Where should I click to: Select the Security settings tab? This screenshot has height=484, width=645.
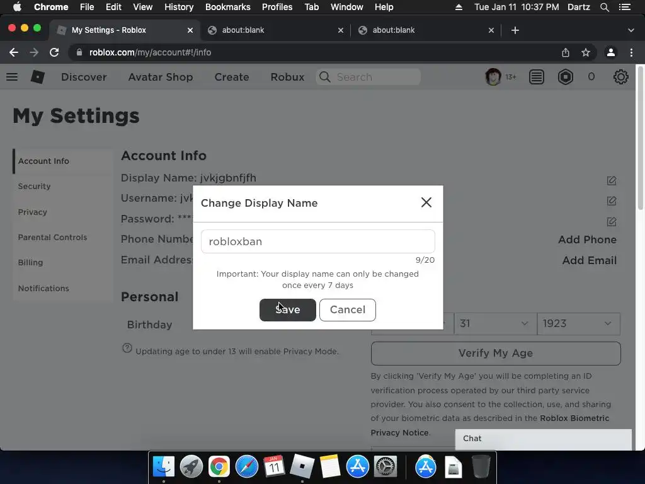34,187
